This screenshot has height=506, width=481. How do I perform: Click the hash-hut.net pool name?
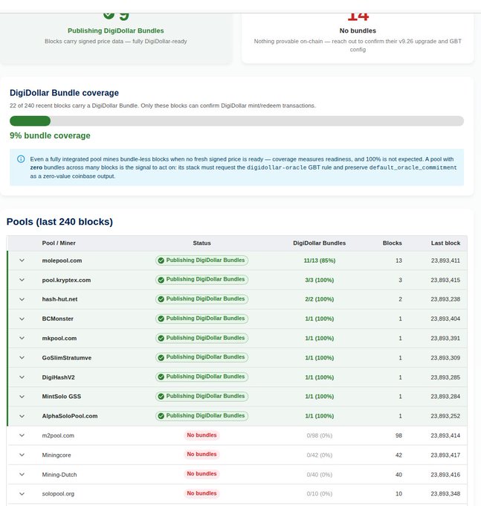pos(59,299)
